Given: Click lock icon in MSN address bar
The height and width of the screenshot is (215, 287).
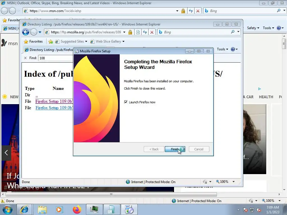Looking at the screenshot, I should [x=183, y=11].
